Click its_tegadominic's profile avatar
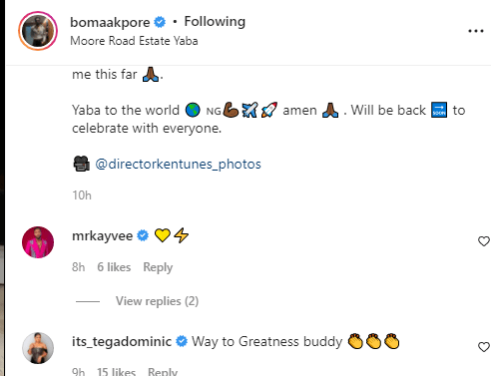The image size is (491, 376). pos(38,348)
